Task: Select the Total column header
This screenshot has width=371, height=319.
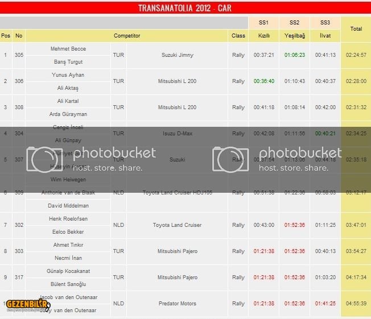Action: 356,28
